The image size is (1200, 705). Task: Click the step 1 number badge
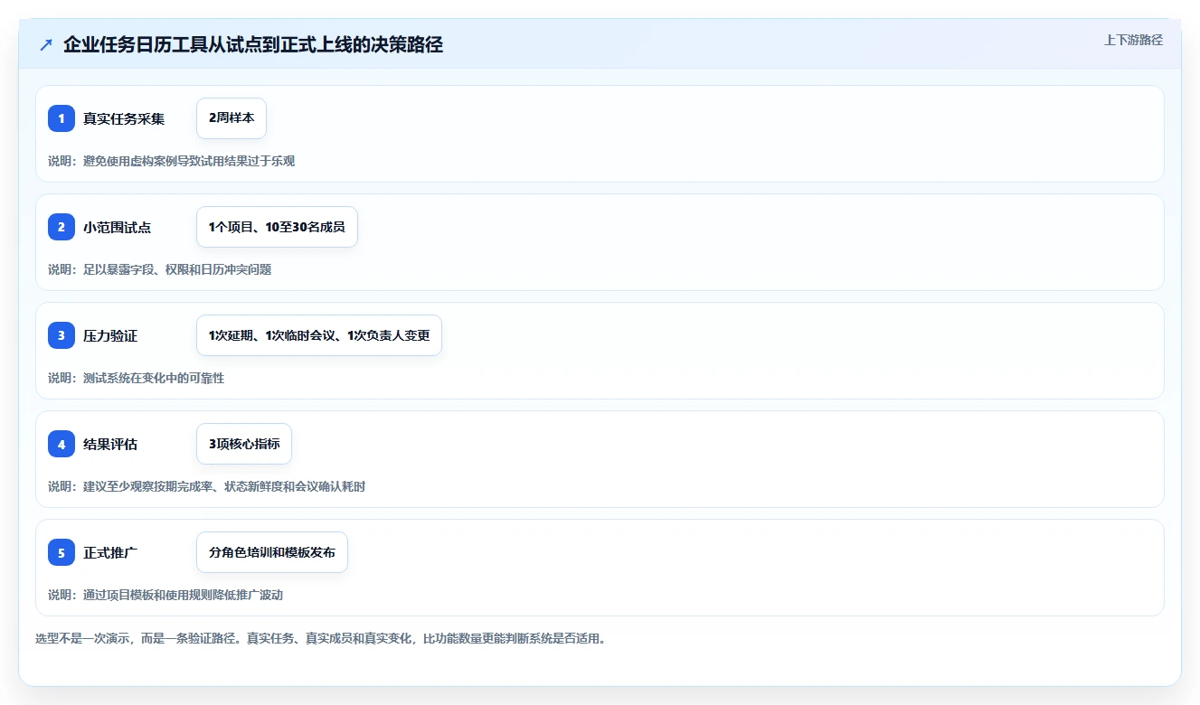pyautogui.click(x=61, y=118)
